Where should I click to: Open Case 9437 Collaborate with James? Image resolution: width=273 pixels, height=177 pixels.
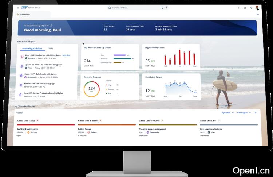click(40, 74)
